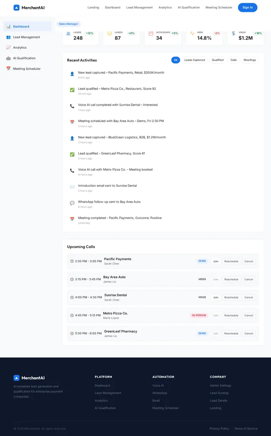Screen dimensions: 271x436
Task: Click 'Upcoming Calls' heading
Action: (x=81, y=247)
